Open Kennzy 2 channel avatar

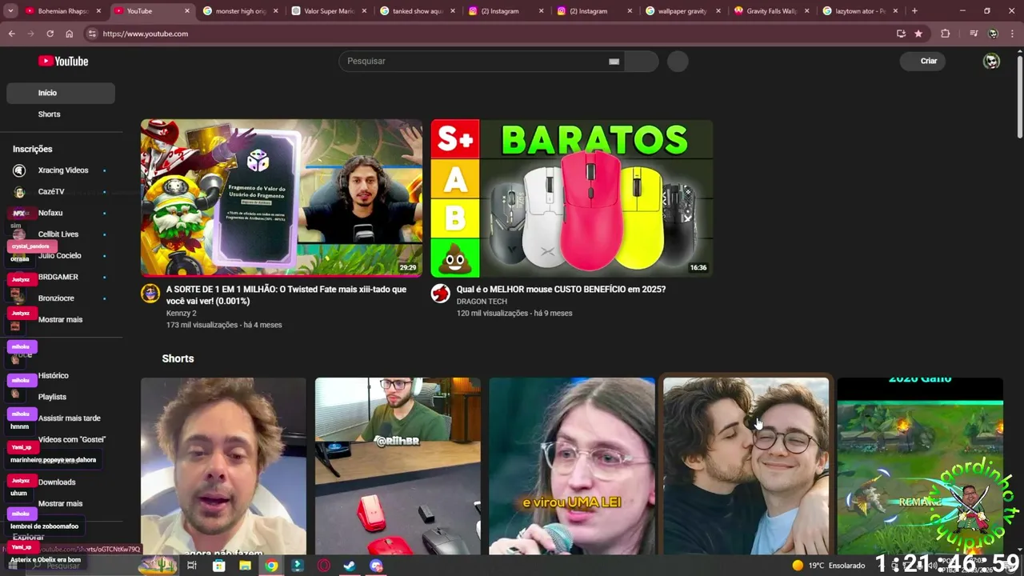point(150,293)
